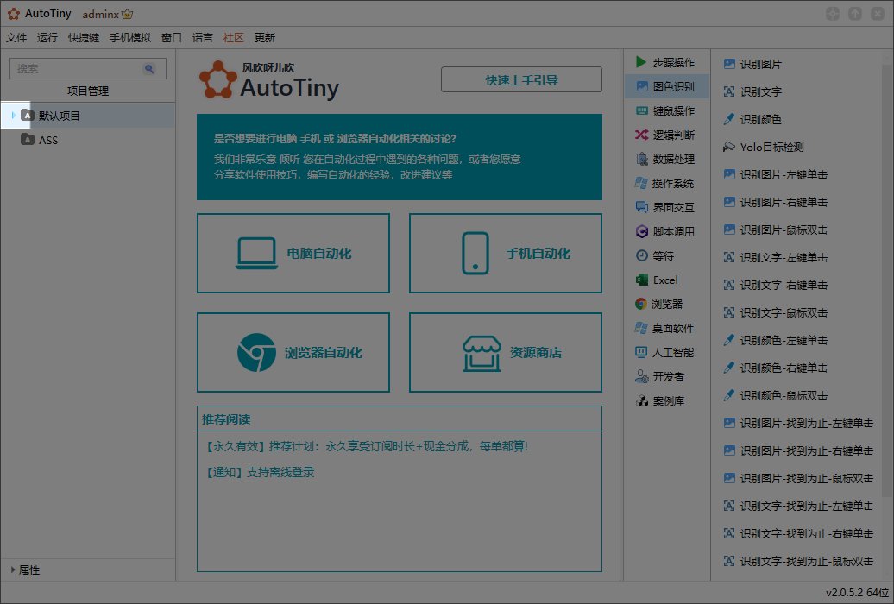Image resolution: width=894 pixels, height=604 pixels.
Task: Select the 等待 category
Action: pyautogui.click(x=666, y=255)
